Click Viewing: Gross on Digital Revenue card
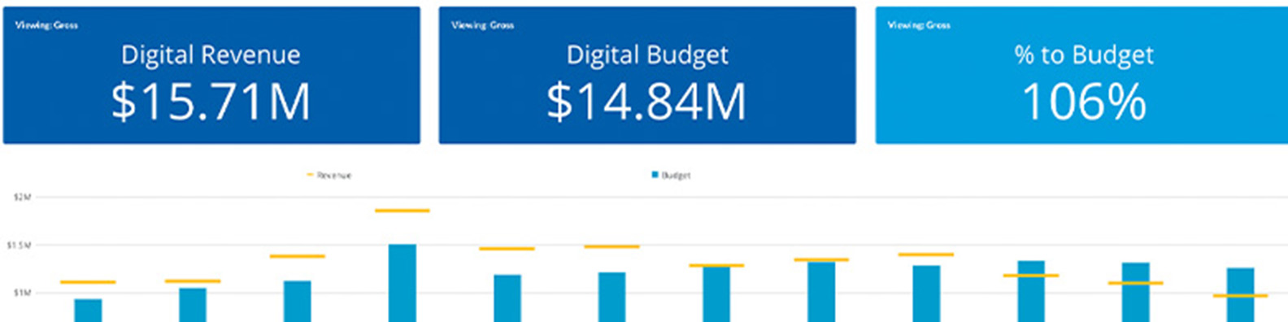The width and height of the screenshot is (1288, 322). tap(46, 25)
